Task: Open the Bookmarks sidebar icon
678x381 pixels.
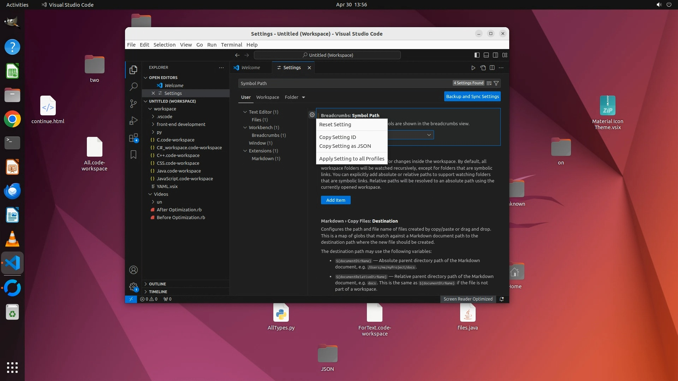Action: pyautogui.click(x=133, y=155)
